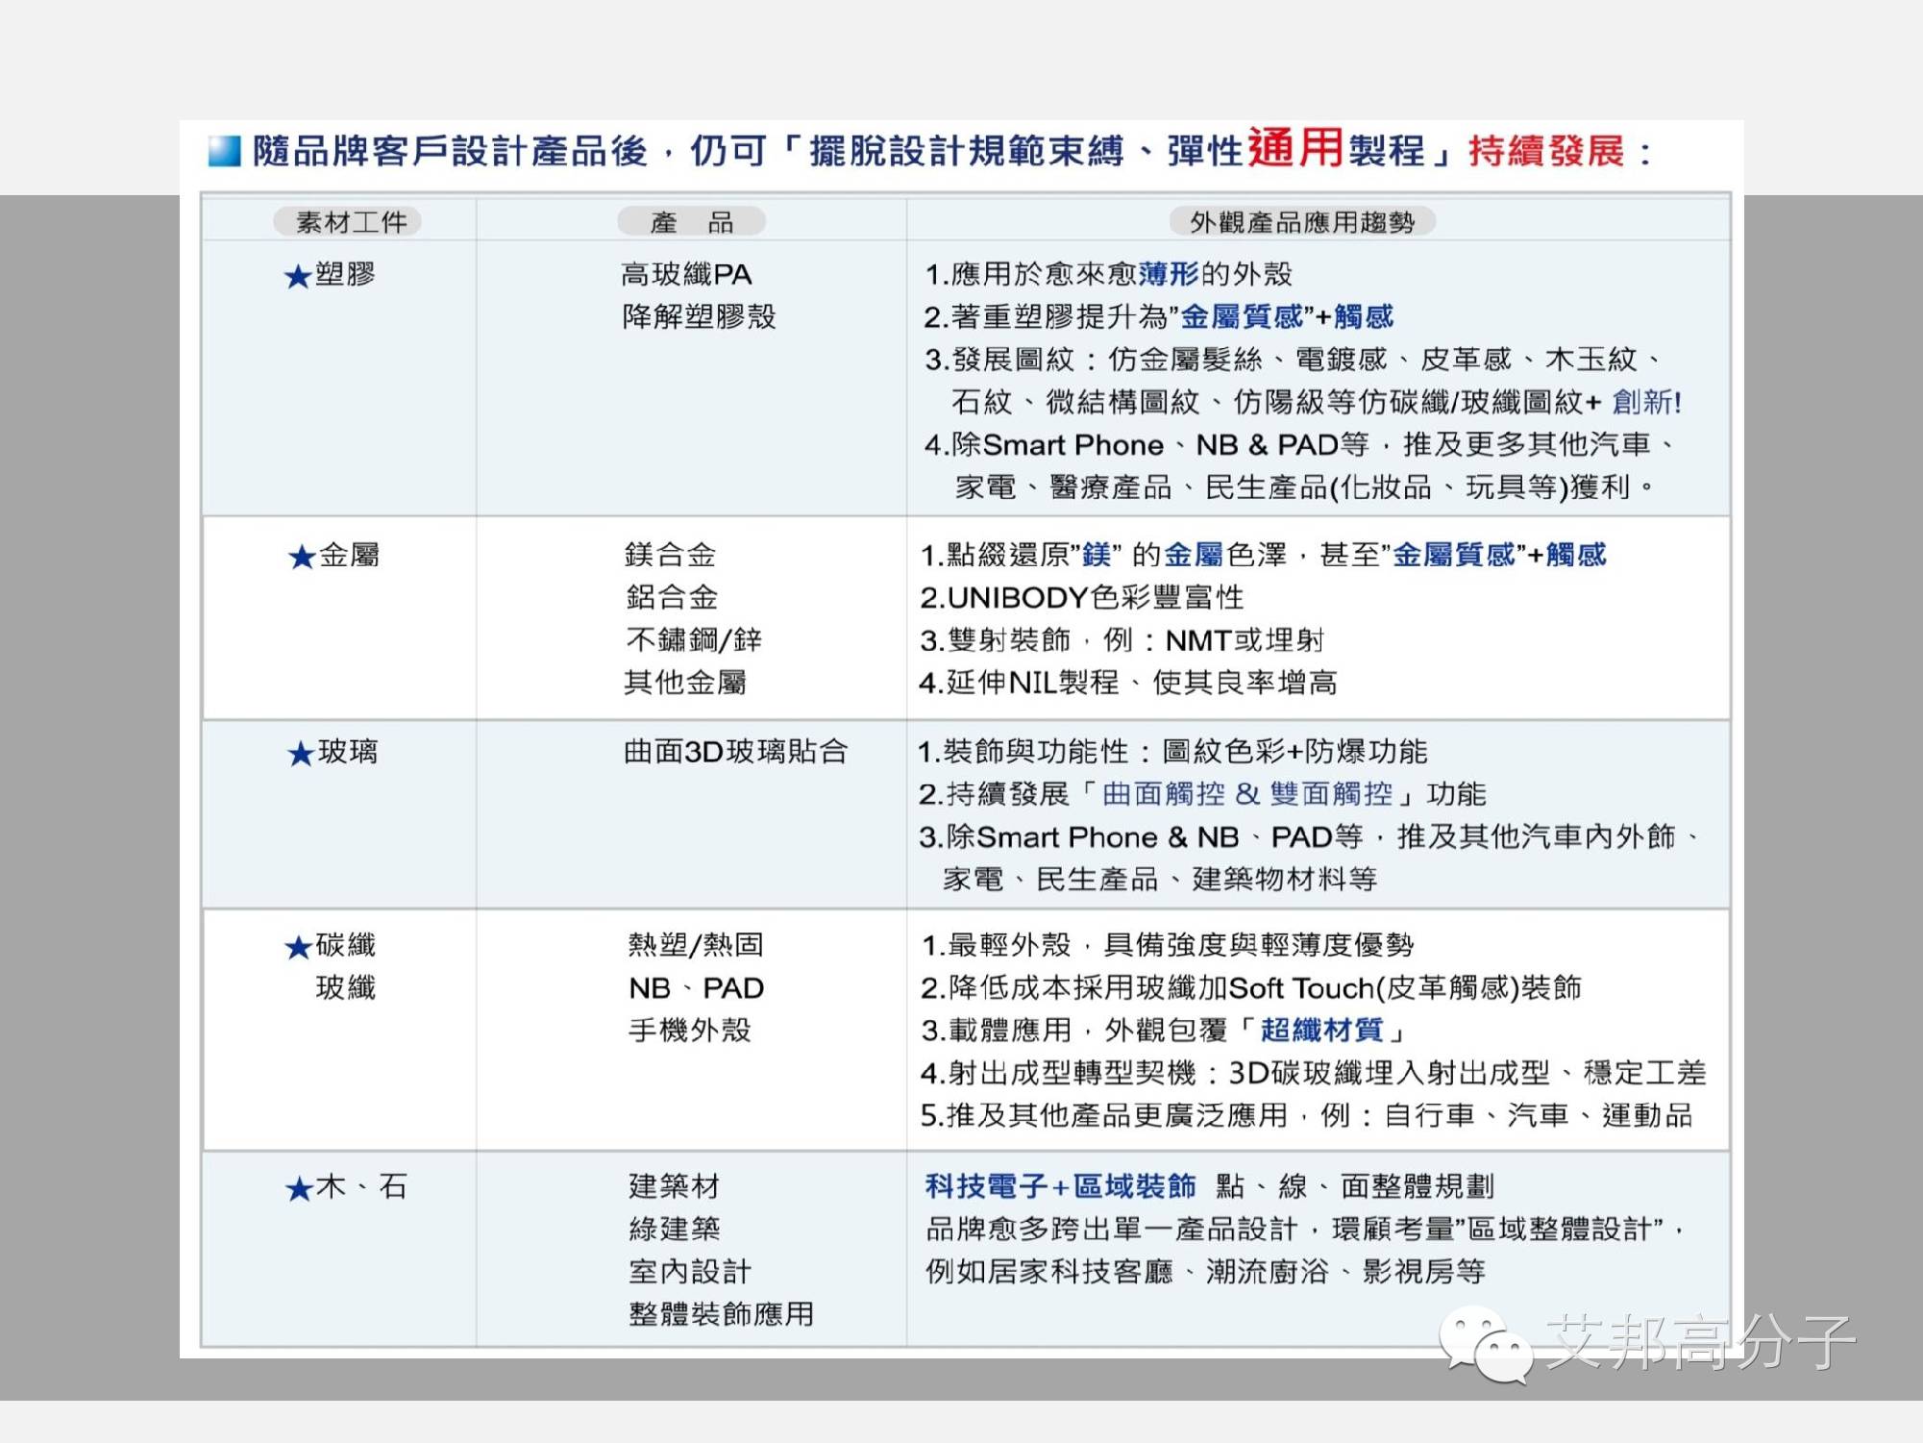Click the 艾邦高分子 watermark text
This screenshot has width=1923, height=1443.
pyautogui.click(x=1699, y=1341)
